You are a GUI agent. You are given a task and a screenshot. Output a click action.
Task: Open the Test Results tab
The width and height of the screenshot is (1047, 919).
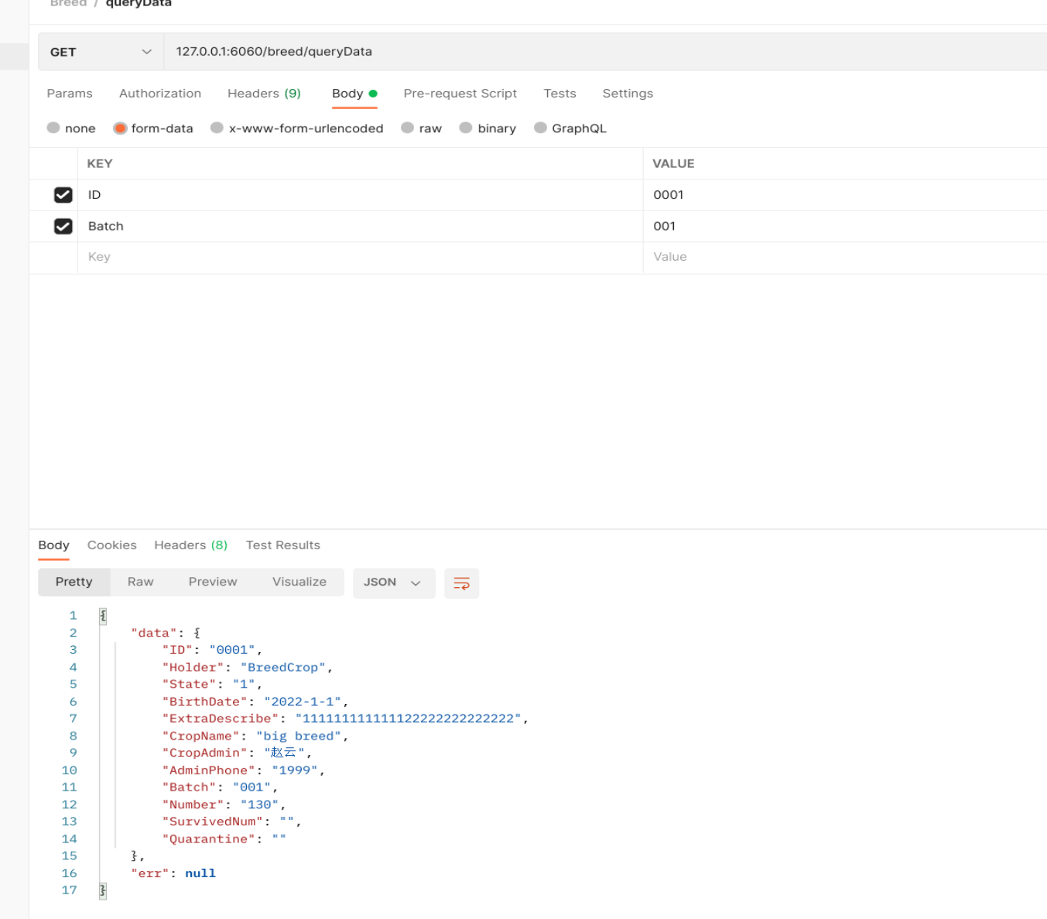[283, 545]
